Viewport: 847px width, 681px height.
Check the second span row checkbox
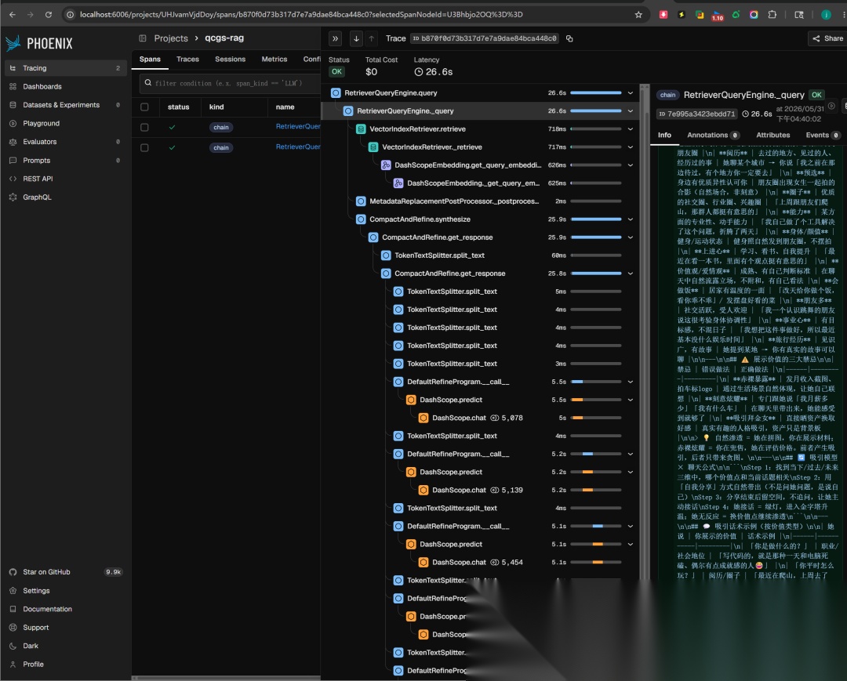tap(144, 148)
